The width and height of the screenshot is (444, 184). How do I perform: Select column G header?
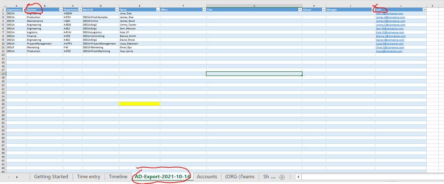(x=254, y=6)
